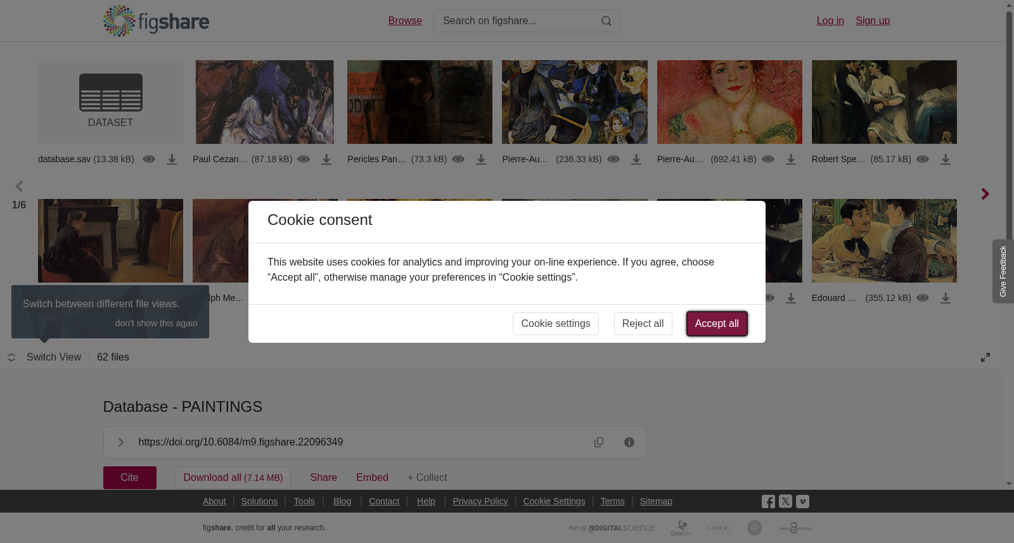Open DOI info icon

[629, 442]
